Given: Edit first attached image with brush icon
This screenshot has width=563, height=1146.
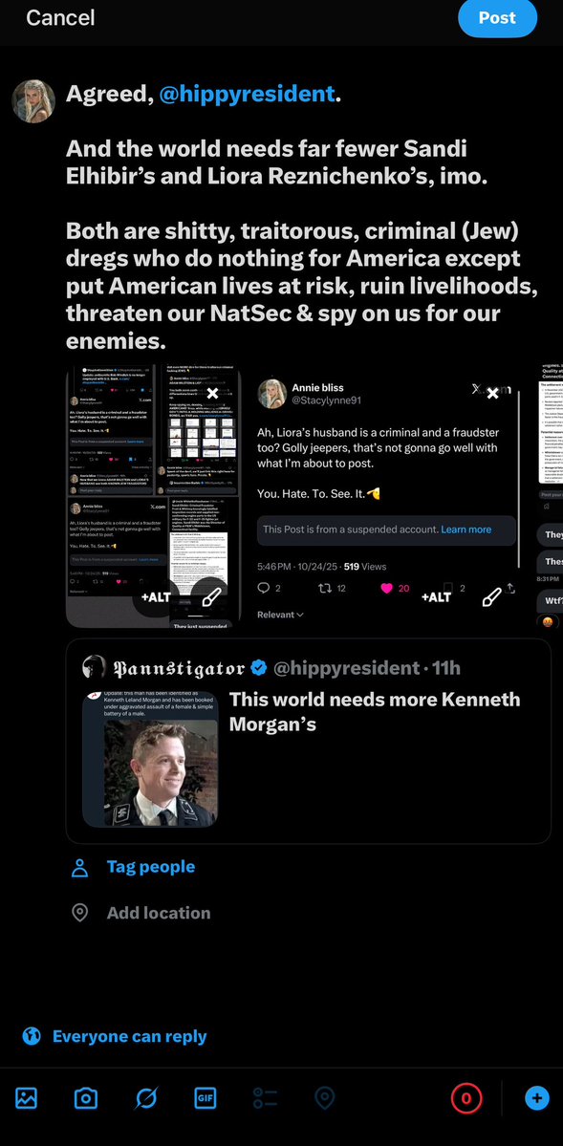Looking at the screenshot, I should (x=210, y=597).
